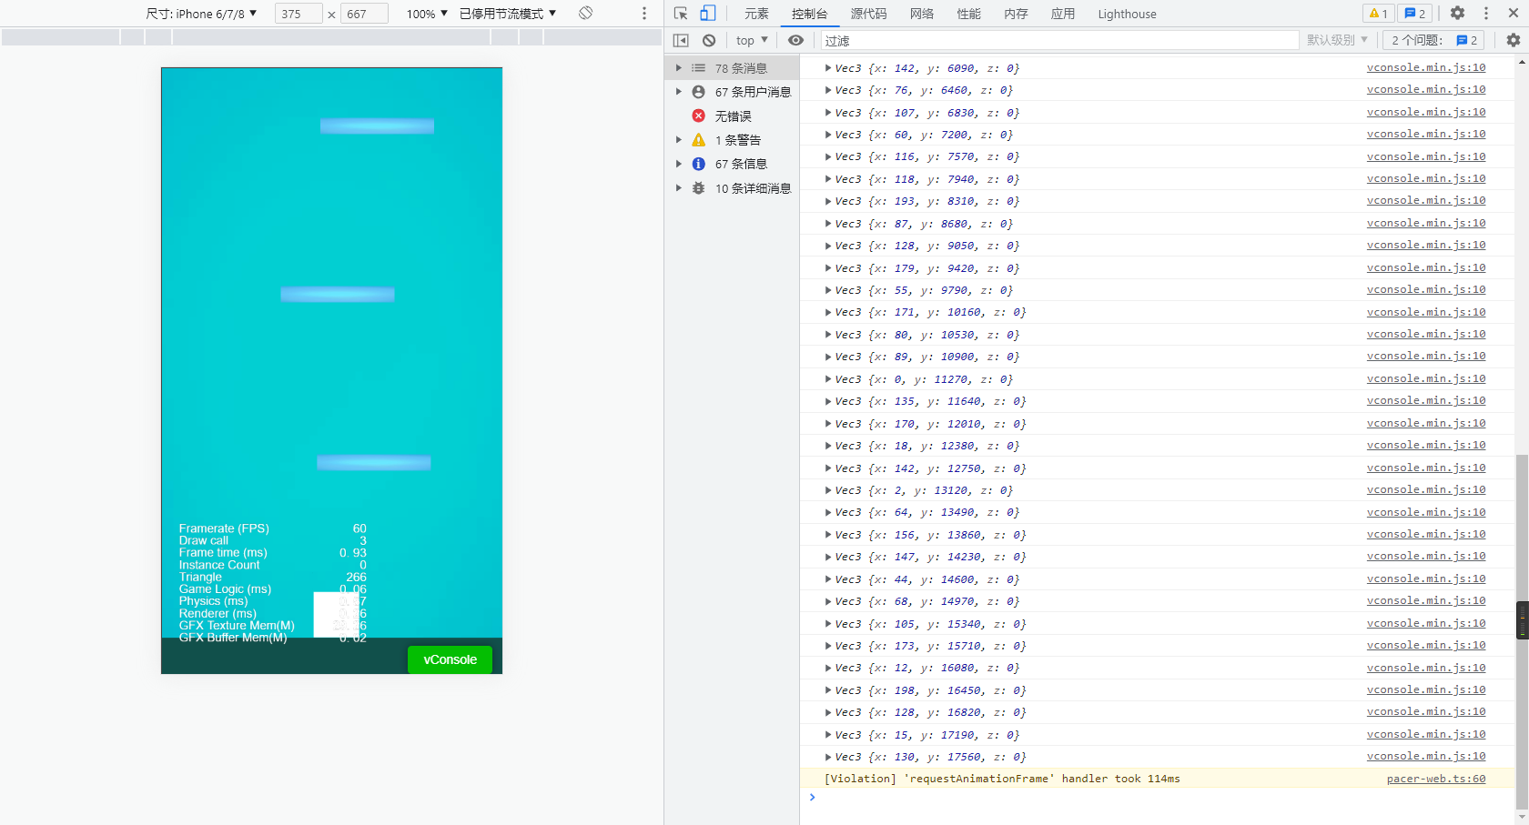Expand the 67 条用户消息 group
This screenshot has width=1529, height=825.
(x=678, y=92)
